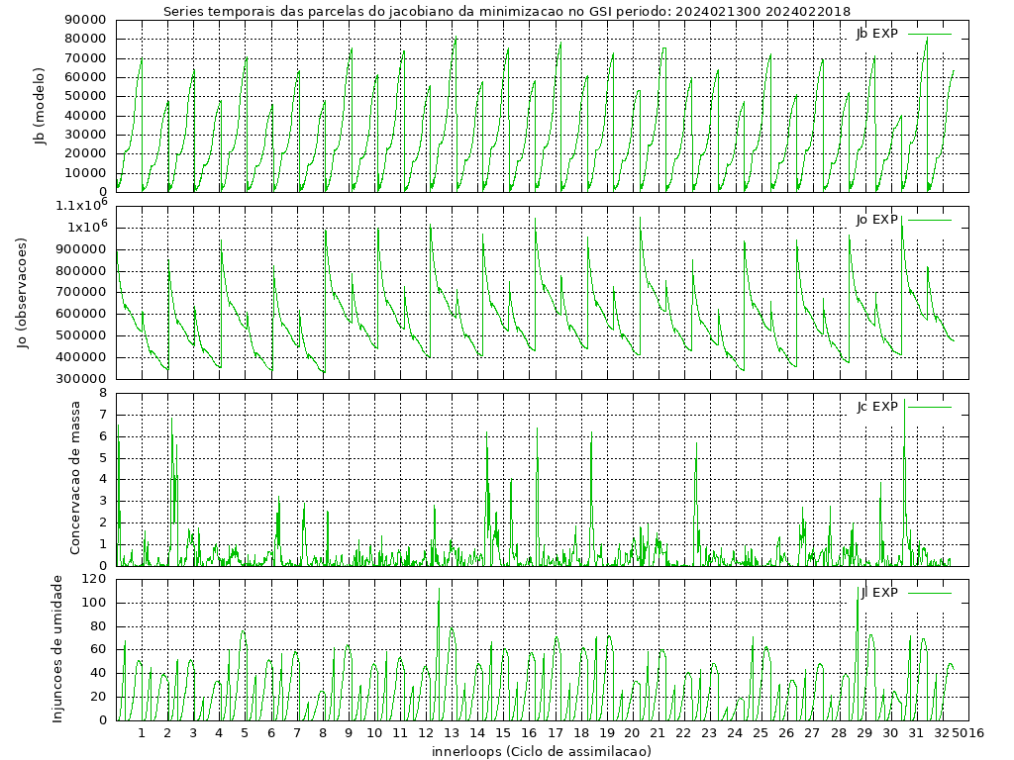Click x-axis tick label 24
The height and width of the screenshot is (760, 1014).
(735, 733)
